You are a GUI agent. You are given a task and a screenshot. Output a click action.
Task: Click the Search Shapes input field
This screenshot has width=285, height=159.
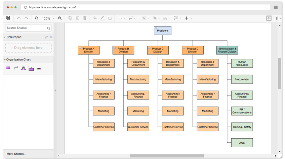click(25, 28)
